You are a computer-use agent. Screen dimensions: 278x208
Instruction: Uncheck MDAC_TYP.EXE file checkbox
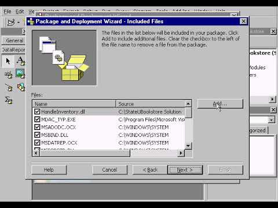(x=37, y=120)
